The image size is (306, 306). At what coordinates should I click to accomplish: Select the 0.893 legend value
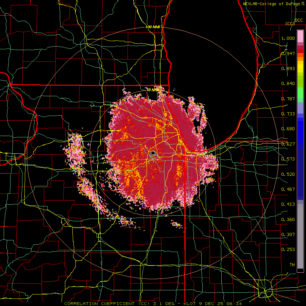point(288,68)
